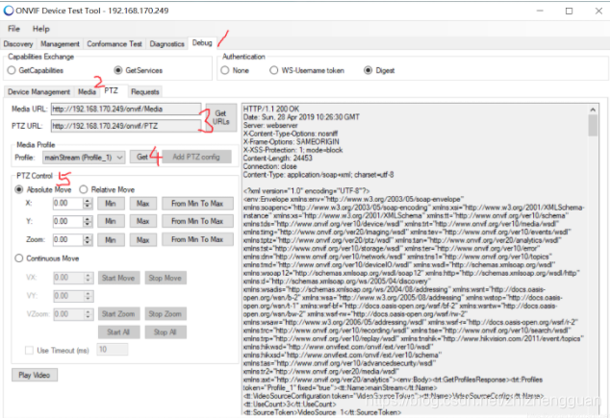Click the PTZ URL field
The image size is (610, 418).
pyautogui.click(x=126, y=126)
